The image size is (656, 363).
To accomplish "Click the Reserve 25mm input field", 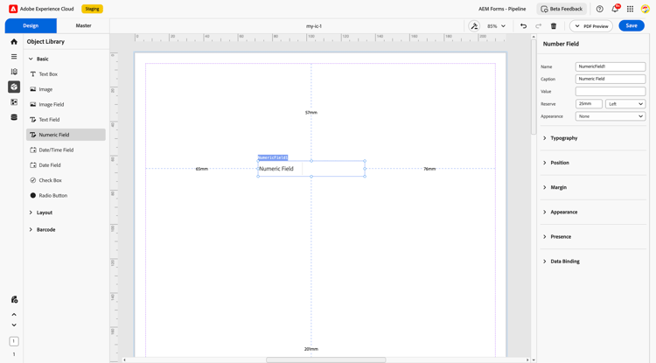I will 589,104.
